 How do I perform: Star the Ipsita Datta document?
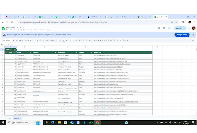pyautogui.click(x=17, y=28)
